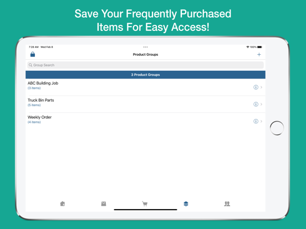Open the Weekly Order group
Image resolution: width=306 pixels, height=229 pixels.
(145, 121)
